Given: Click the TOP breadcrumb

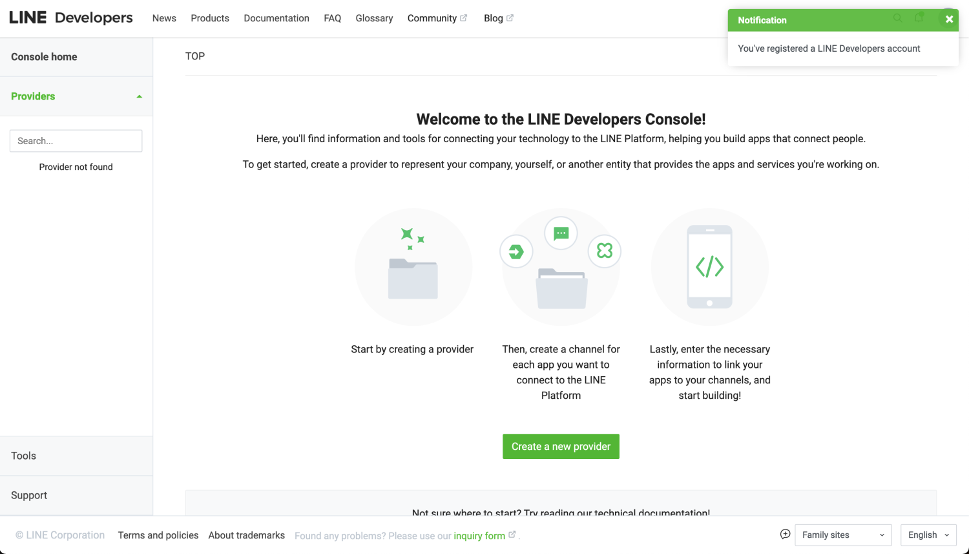Looking at the screenshot, I should click(195, 56).
